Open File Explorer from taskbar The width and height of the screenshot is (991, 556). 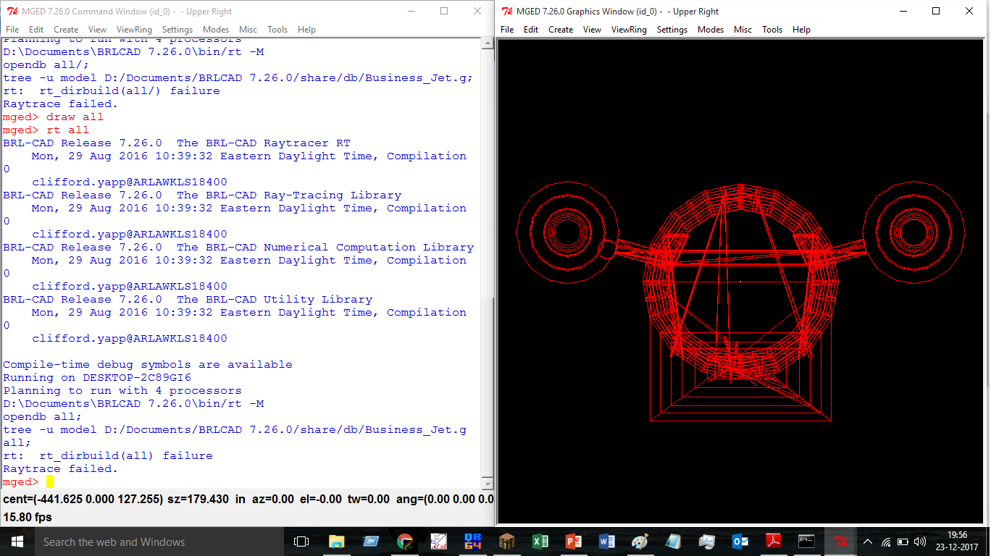tap(337, 542)
